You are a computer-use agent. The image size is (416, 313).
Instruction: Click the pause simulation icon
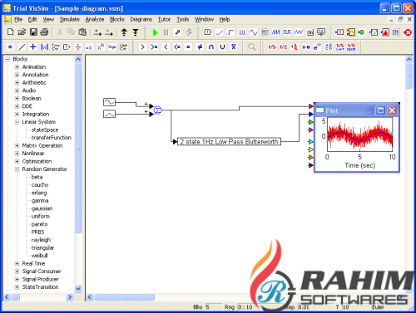pyautogui.click(x=166, y=32)
